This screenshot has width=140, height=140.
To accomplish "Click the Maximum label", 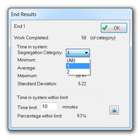I will 28,76.
